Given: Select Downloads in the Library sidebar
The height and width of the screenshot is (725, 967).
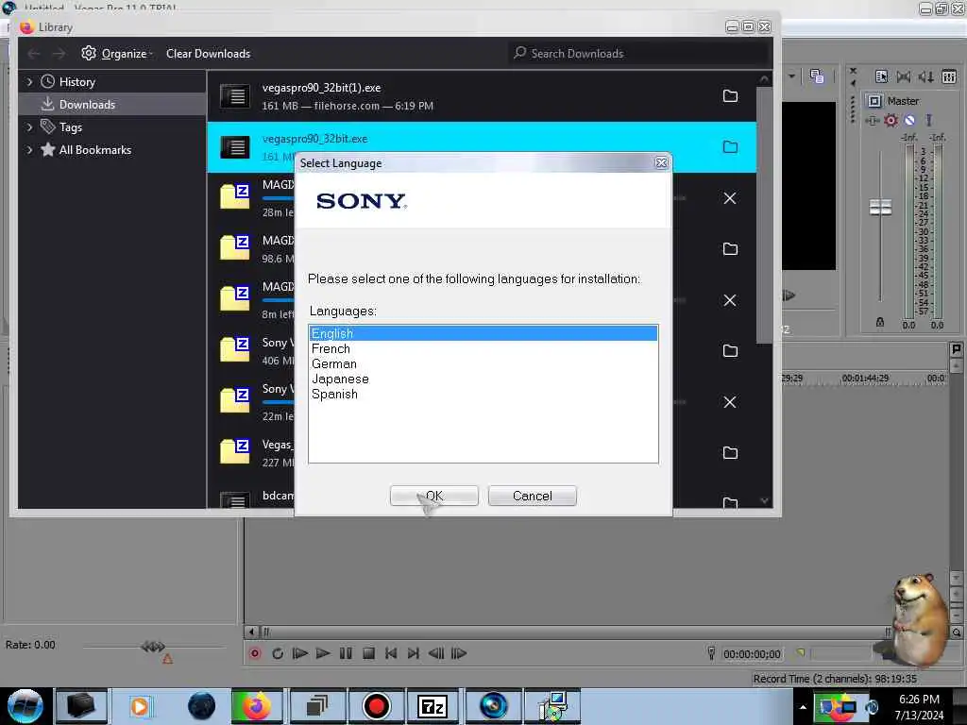Looking at the screenshot, I should click(x=113, y=104).
